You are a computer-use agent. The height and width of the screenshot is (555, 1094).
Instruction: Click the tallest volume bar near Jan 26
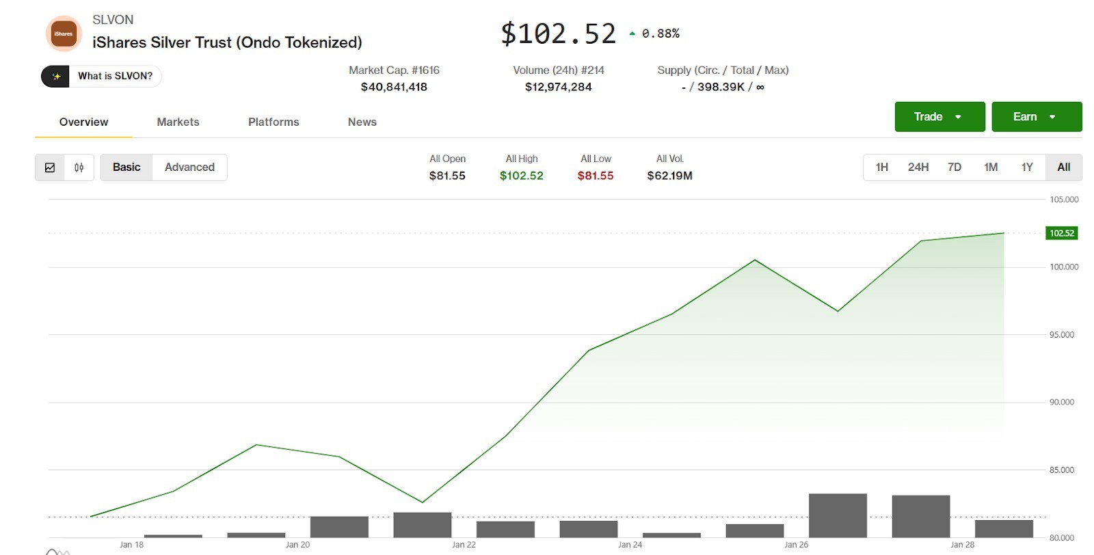[x=838, y=515]
